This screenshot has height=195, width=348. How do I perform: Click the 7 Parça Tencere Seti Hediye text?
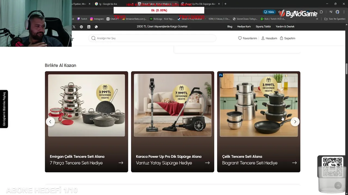[76, 163]
